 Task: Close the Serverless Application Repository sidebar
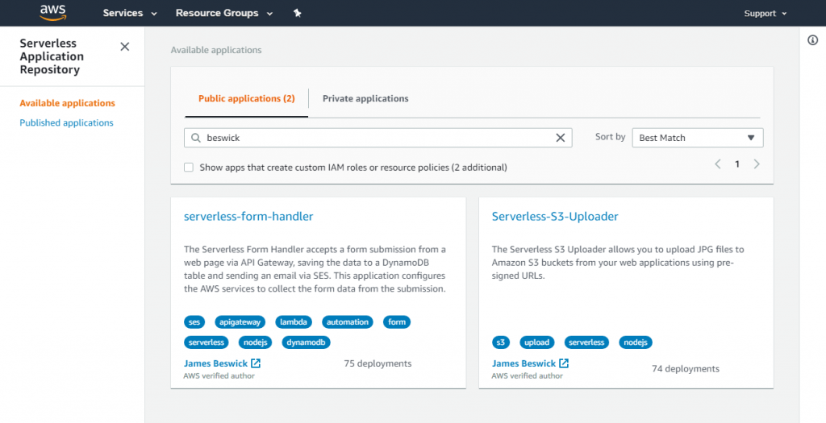(124, 47)
